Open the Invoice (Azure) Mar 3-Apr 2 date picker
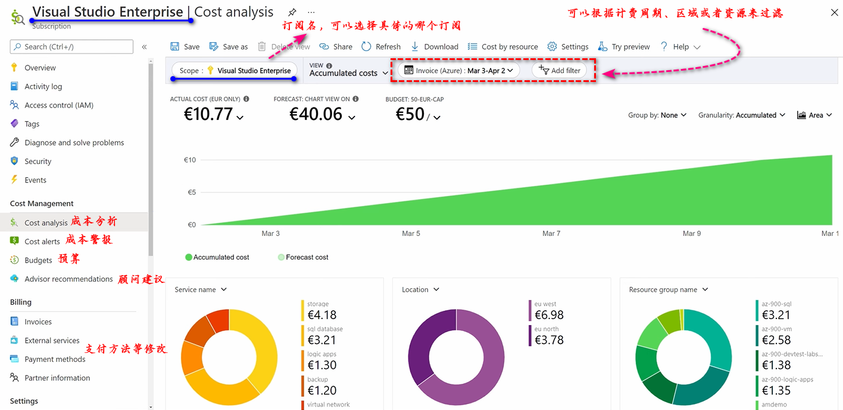The image size is (843, 410). click(x=458, y=70)
